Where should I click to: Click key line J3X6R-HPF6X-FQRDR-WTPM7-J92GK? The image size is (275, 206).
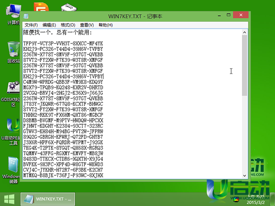tap(63, 142)
